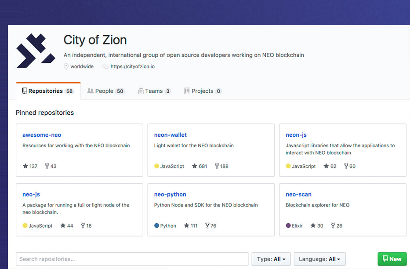Focus the Search repositories input field
Screen dimensions: 410x269
point(132,259)
